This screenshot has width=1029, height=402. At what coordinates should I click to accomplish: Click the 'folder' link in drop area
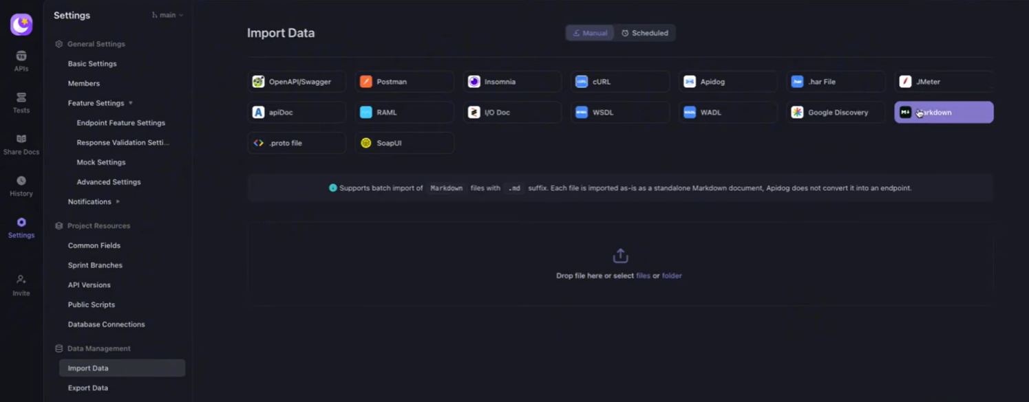672,276
